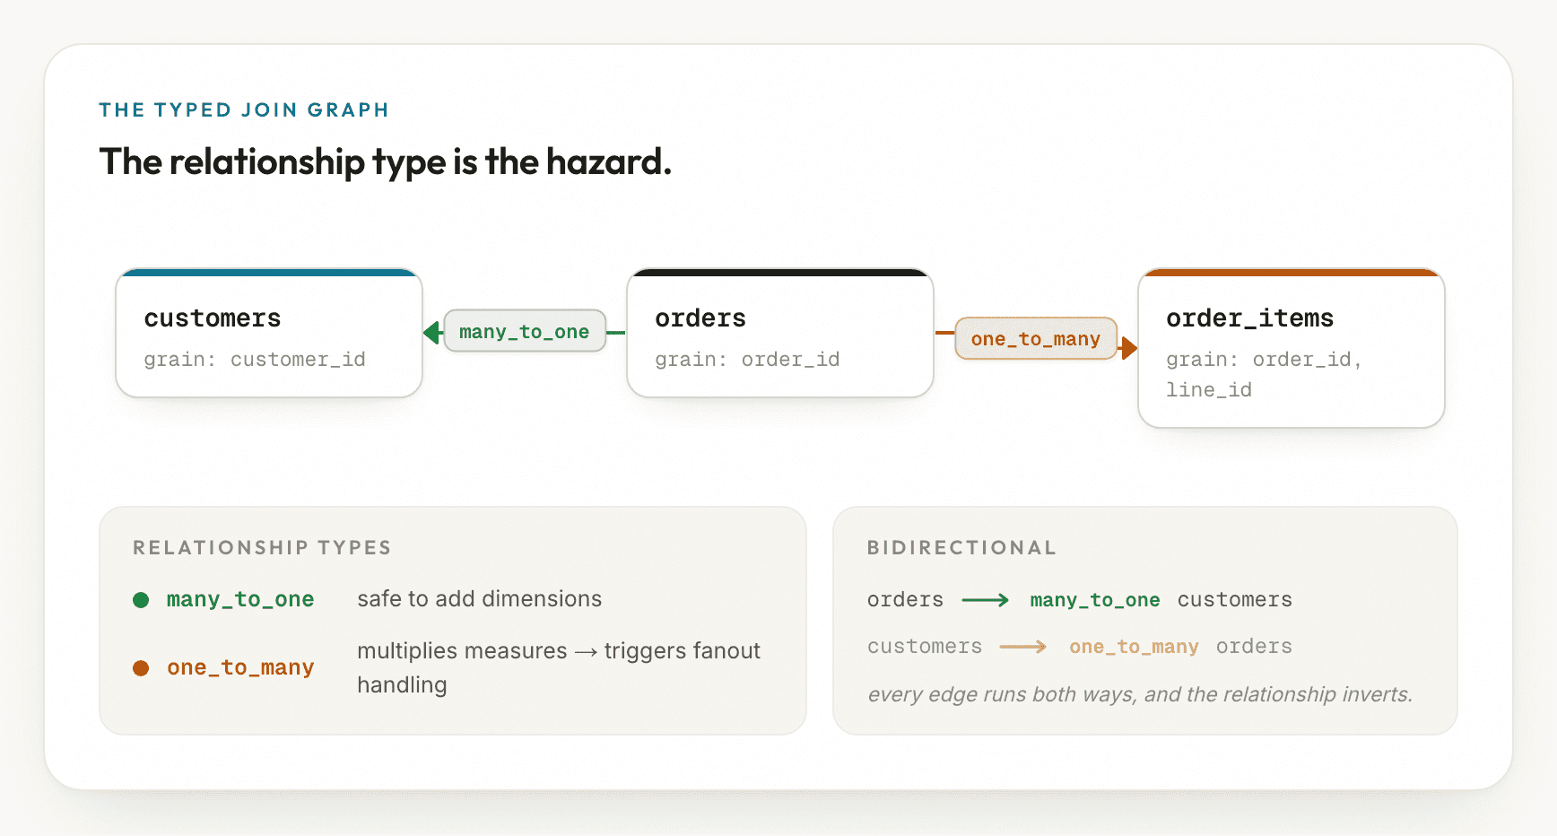Viewport: 1557px width, 836px height.
Task: Click the green dot beside many_to_one legend
Action: tap(141, 600)
